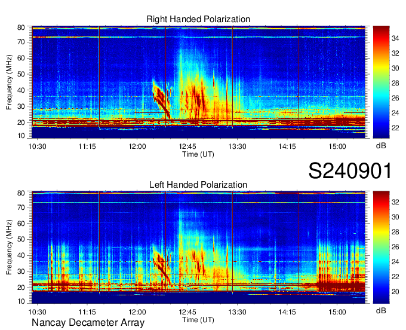This screenshot has height=330, width=406.
Task: Click the 11:15 time tick on Left Handed plot
Action: click(87, 312)
